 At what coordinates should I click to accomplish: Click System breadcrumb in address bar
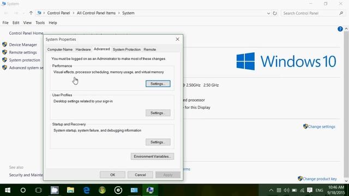pyautogui.click(x=128, y=13)
